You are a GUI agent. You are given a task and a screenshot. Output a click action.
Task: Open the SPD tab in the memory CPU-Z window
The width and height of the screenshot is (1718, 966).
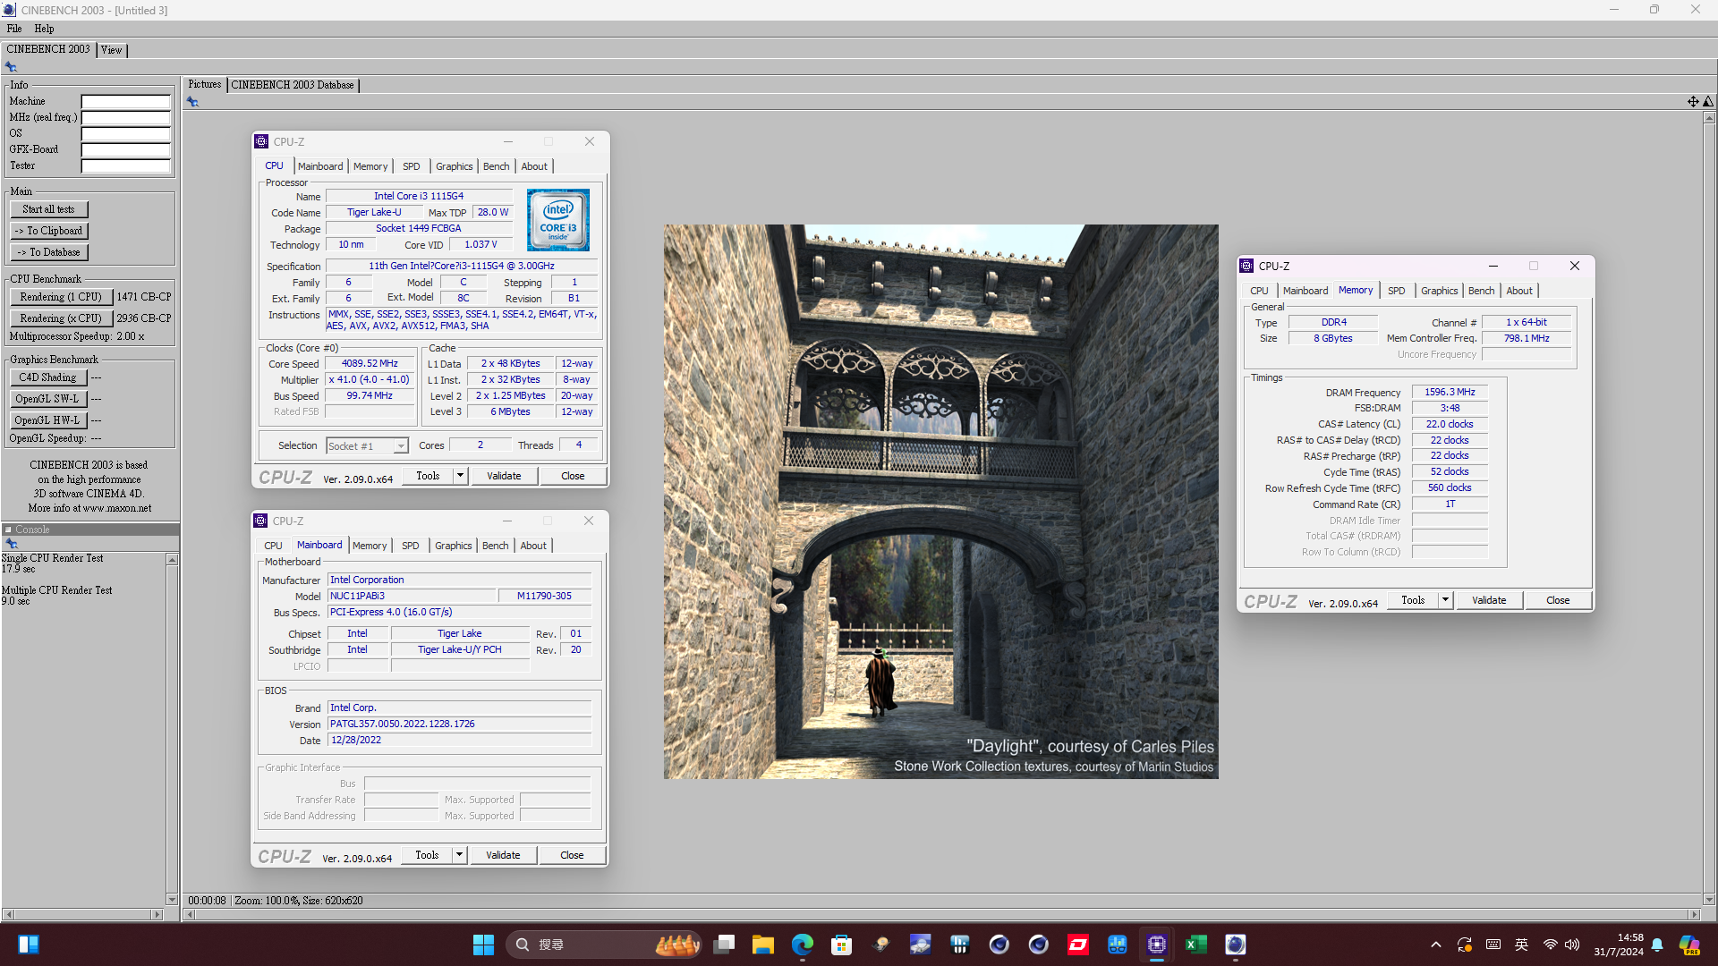(1396, 291)
